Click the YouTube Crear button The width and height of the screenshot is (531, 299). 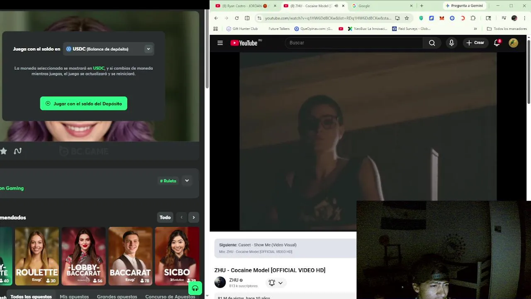(x=475, y=43)
